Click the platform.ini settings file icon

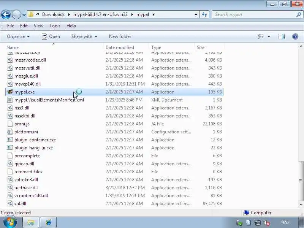point(10,132)
